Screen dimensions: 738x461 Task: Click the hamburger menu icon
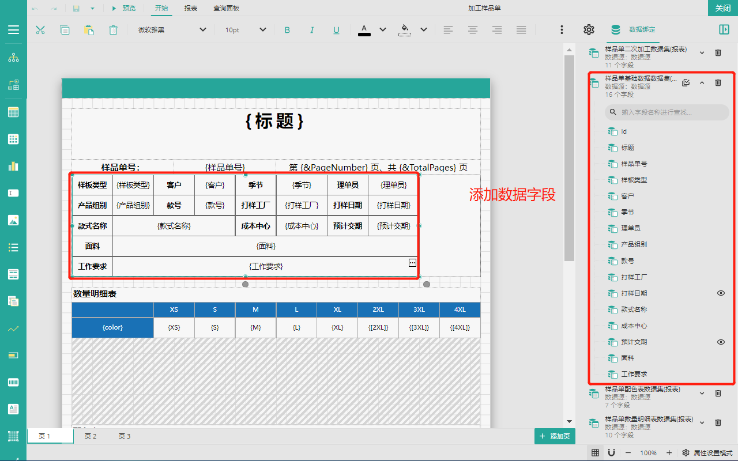(x=13, y=30)
